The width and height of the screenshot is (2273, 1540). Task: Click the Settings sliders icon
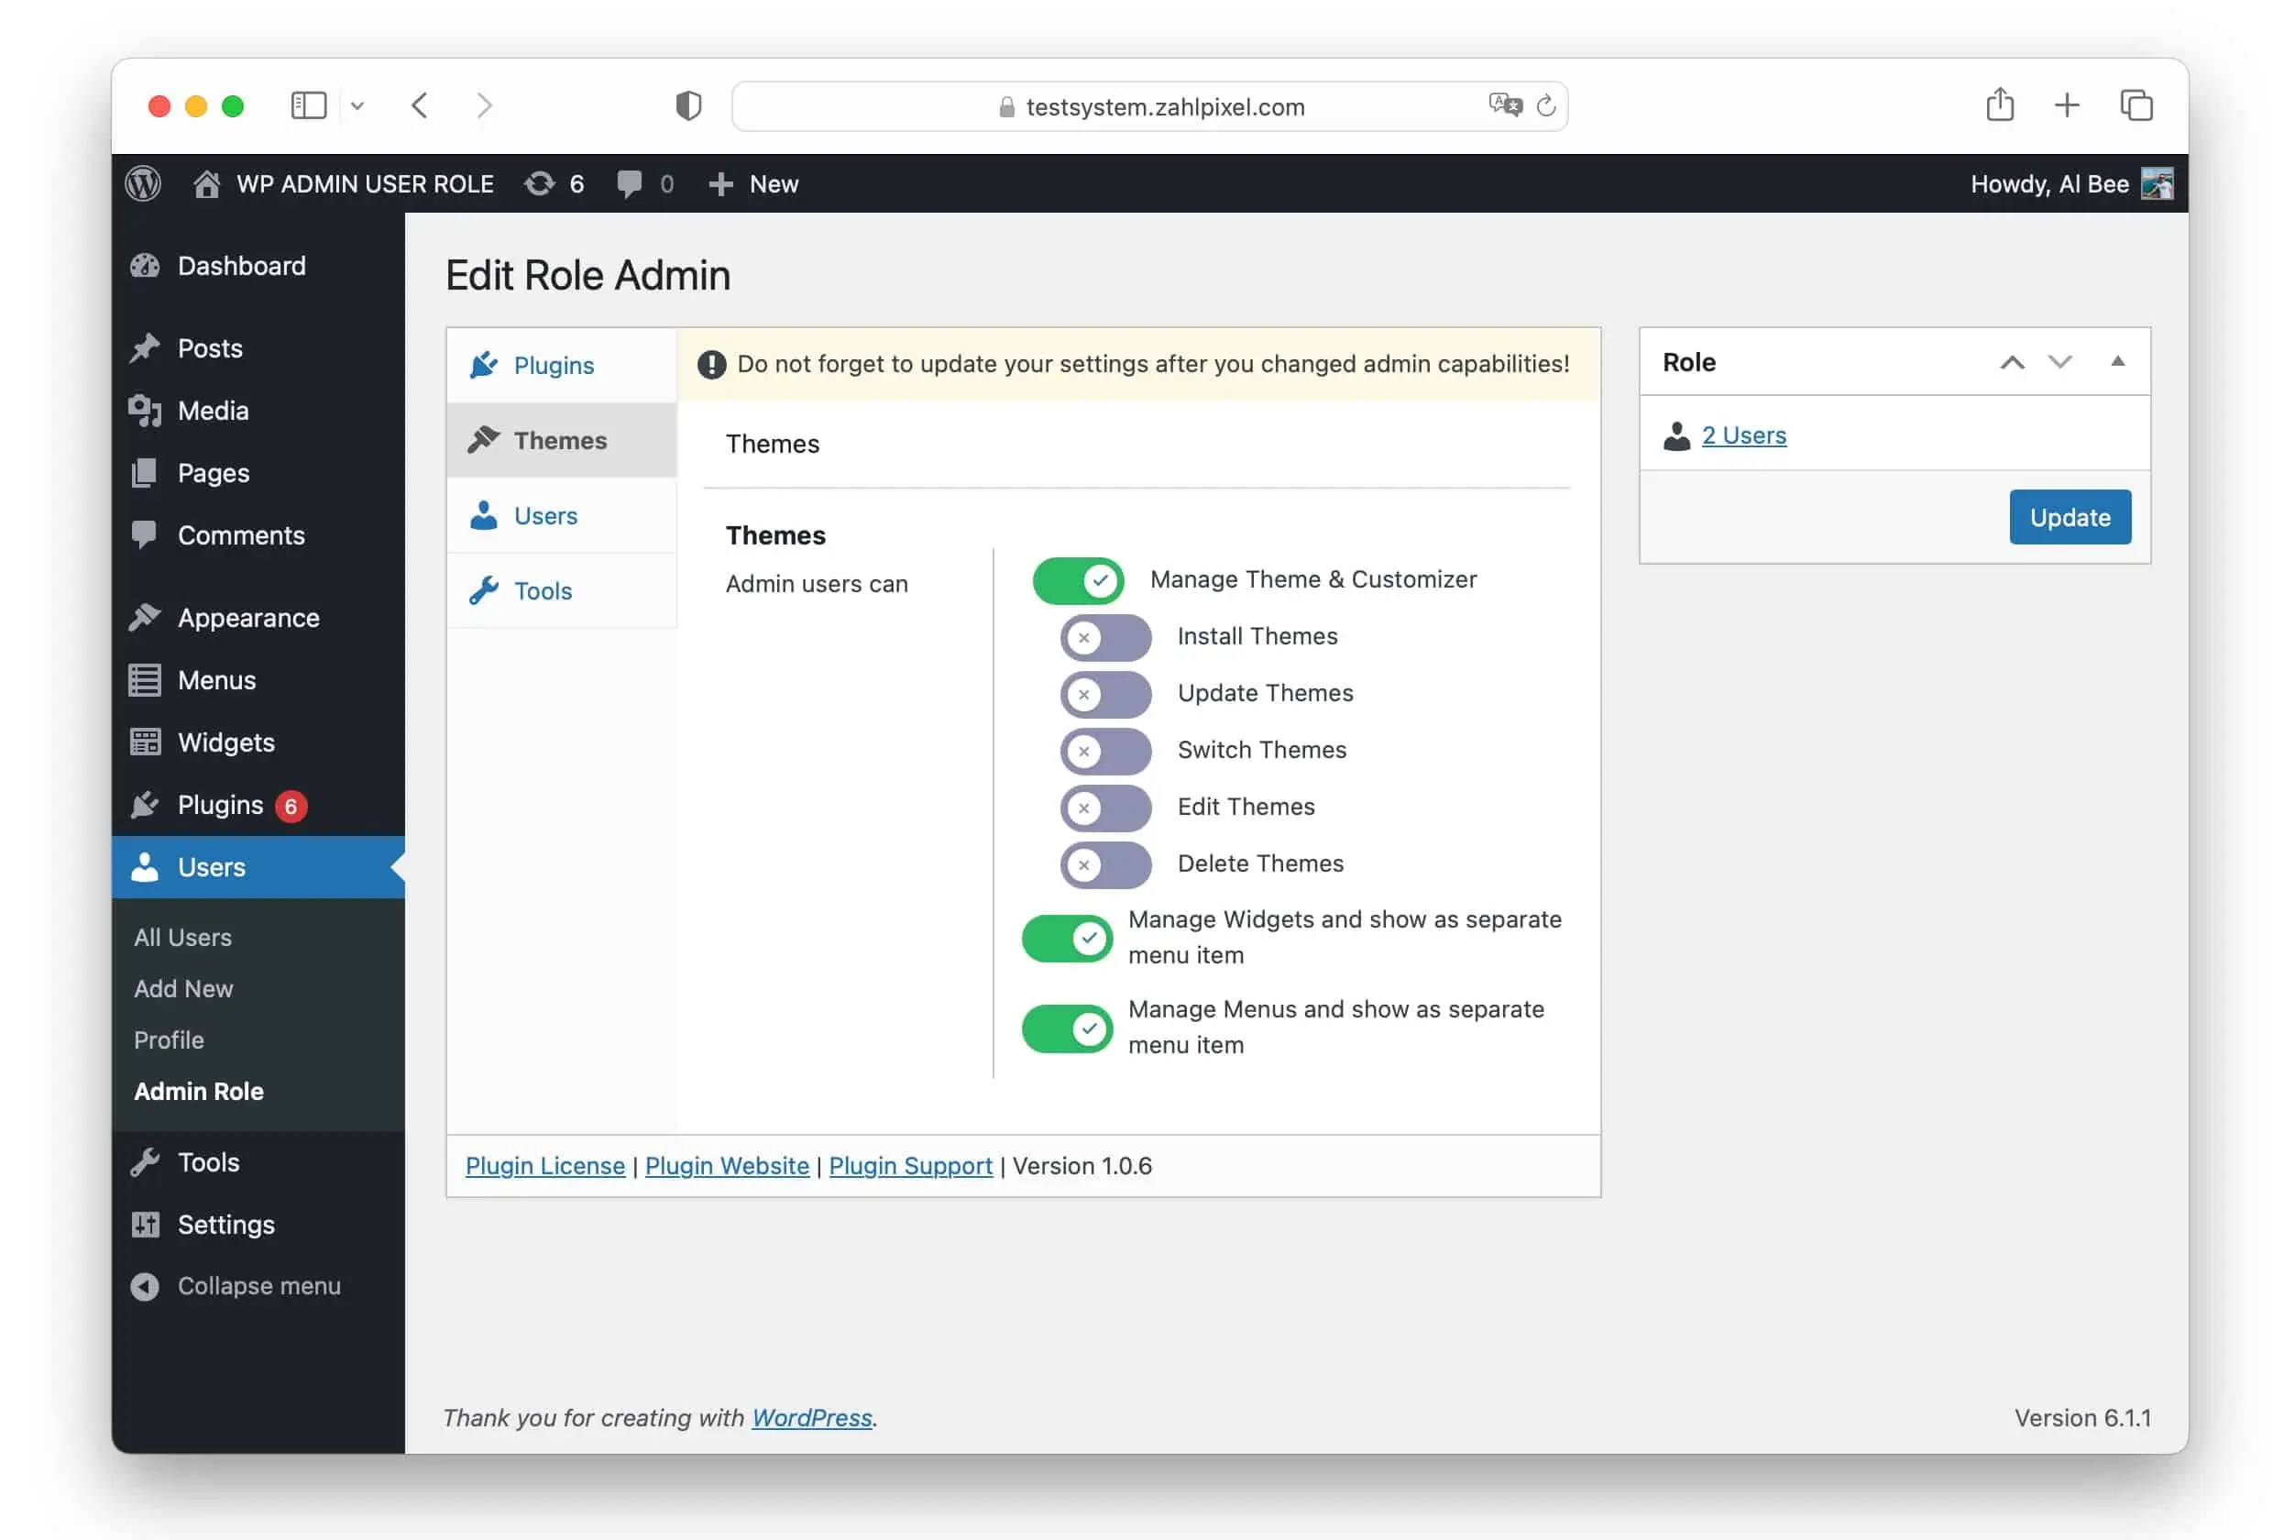click(x=145, y=1225)
